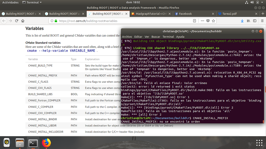Image resolution: width=266 pixels, height=149 pixels.
Task: Close the Tarea2.pdf tab
Action: [x=256, y=14]
